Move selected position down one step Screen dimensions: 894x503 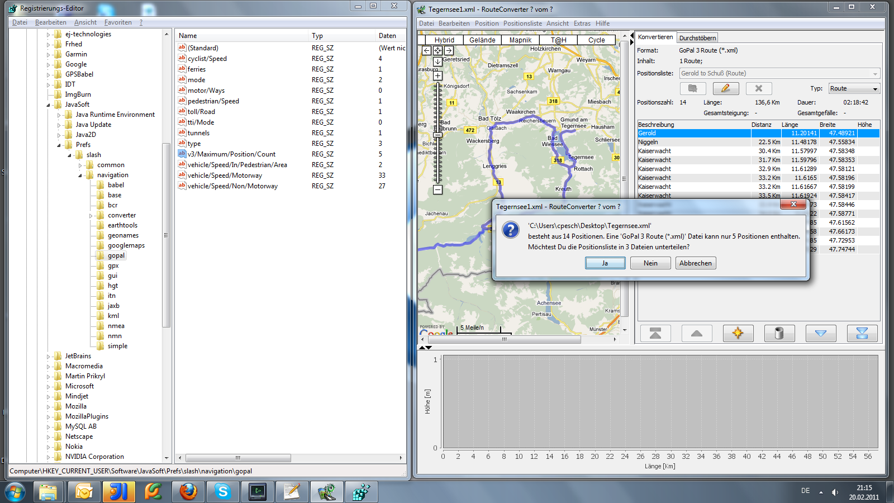[x=820, y=334]
